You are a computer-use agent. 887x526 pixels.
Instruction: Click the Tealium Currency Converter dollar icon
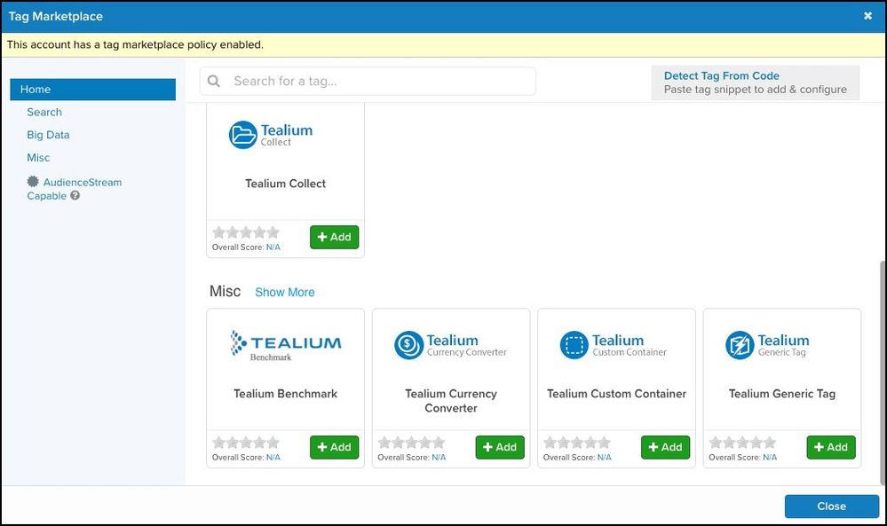[x=408, y=345]
